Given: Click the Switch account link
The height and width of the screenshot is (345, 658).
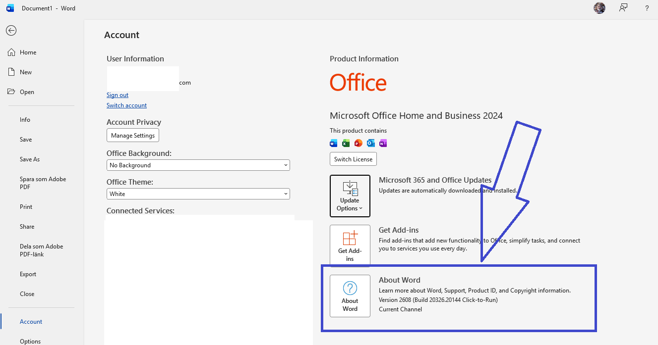Looking at the screenshot, I should (126, 105).
